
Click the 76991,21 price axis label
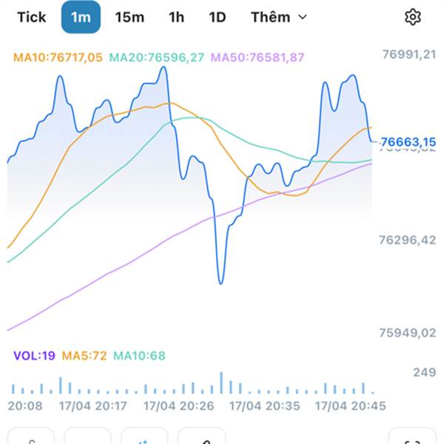[408, 54]
